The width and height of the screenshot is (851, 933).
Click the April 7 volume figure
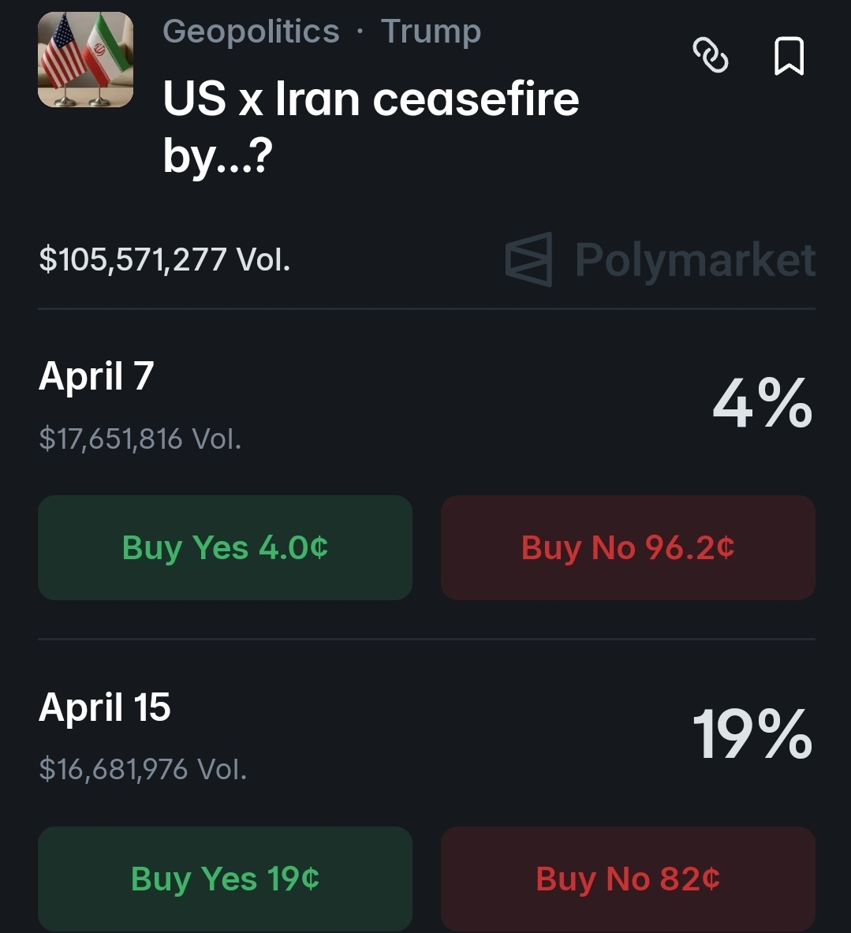click(140, 439)
